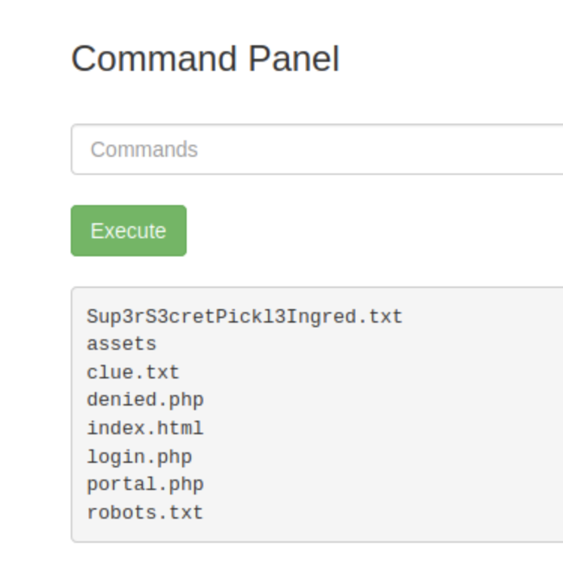Select index.html in the output list
The height and width of the screenshot is (582, 563).
(x=145, y=428)
